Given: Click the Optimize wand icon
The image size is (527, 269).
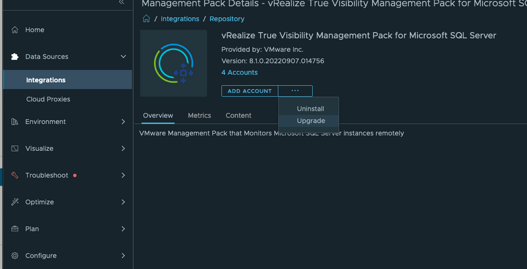Looking at the screenshot, I should pos(15,202).
